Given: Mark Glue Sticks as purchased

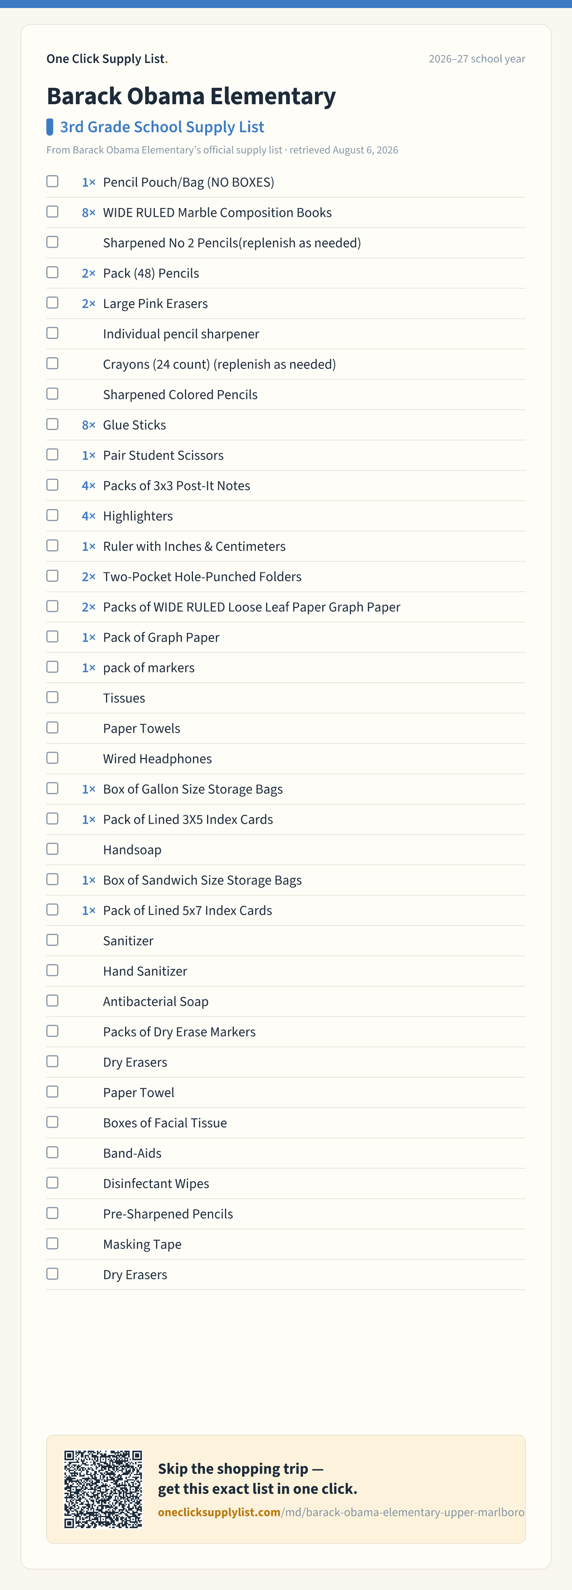Looking at the screenshot, I should point(52,424).
